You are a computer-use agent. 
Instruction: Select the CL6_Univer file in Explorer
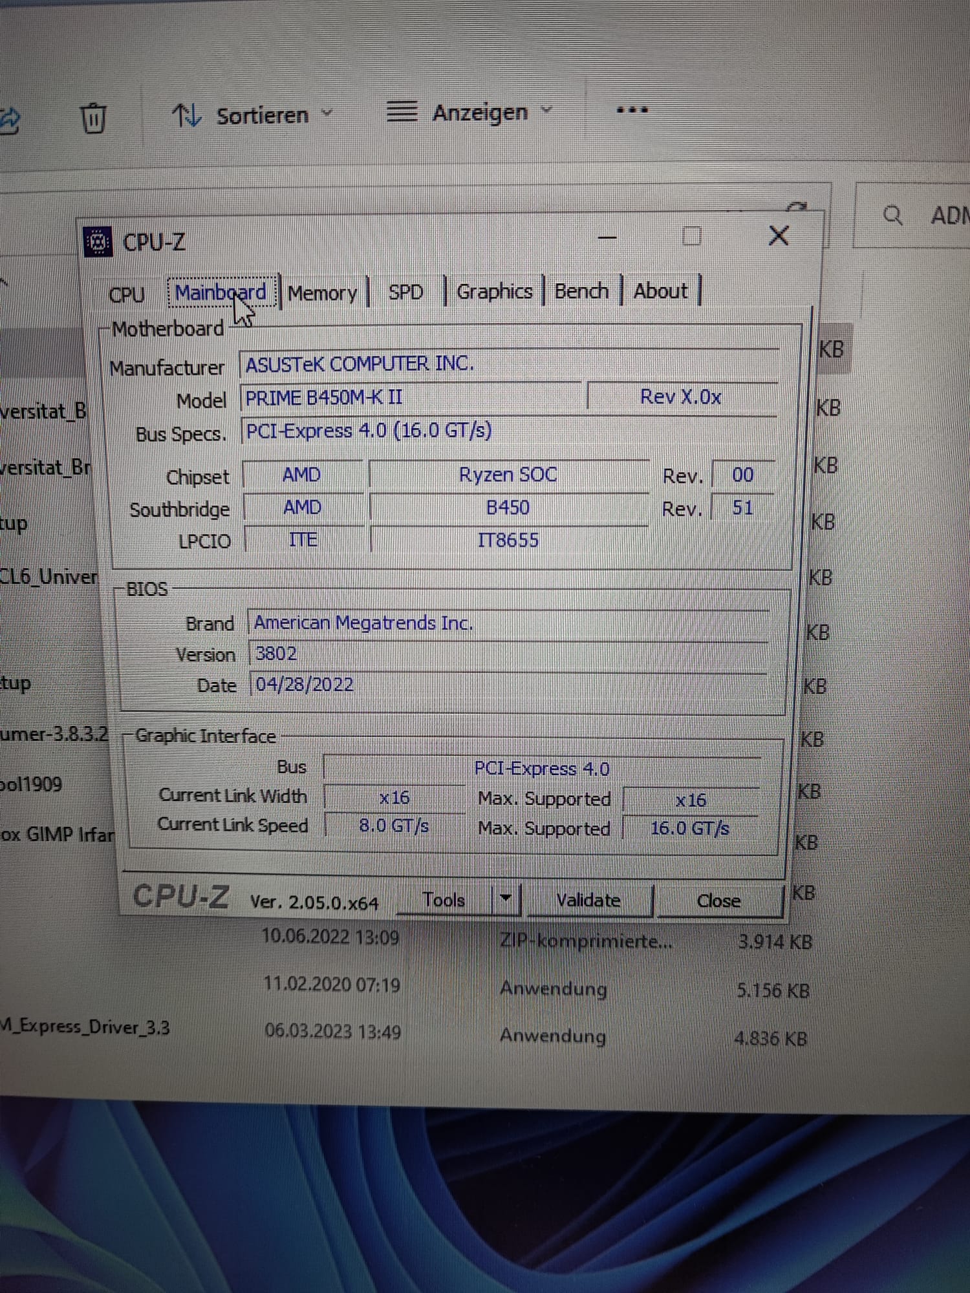[49, 577]
